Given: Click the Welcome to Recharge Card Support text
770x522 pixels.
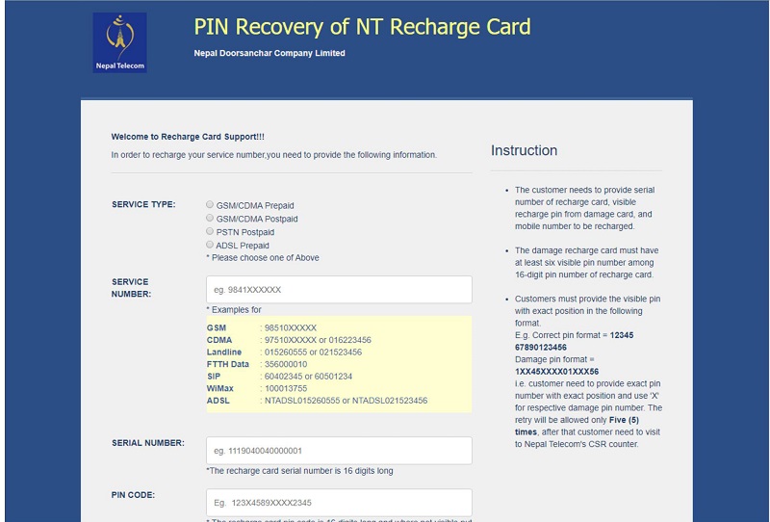Looking at the screenshot, I should [188, 137].
